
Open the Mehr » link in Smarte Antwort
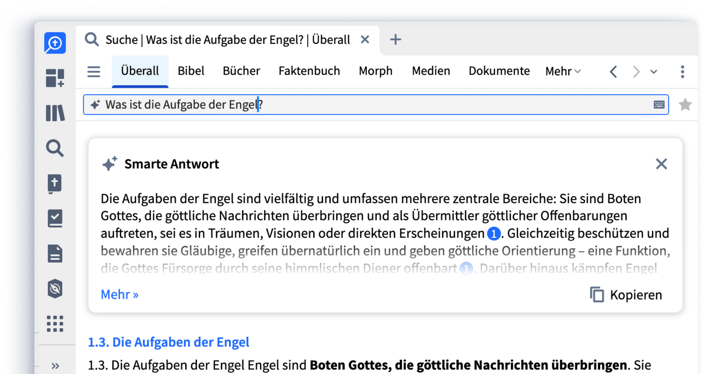pyautogui.click(x=119, y=294)
